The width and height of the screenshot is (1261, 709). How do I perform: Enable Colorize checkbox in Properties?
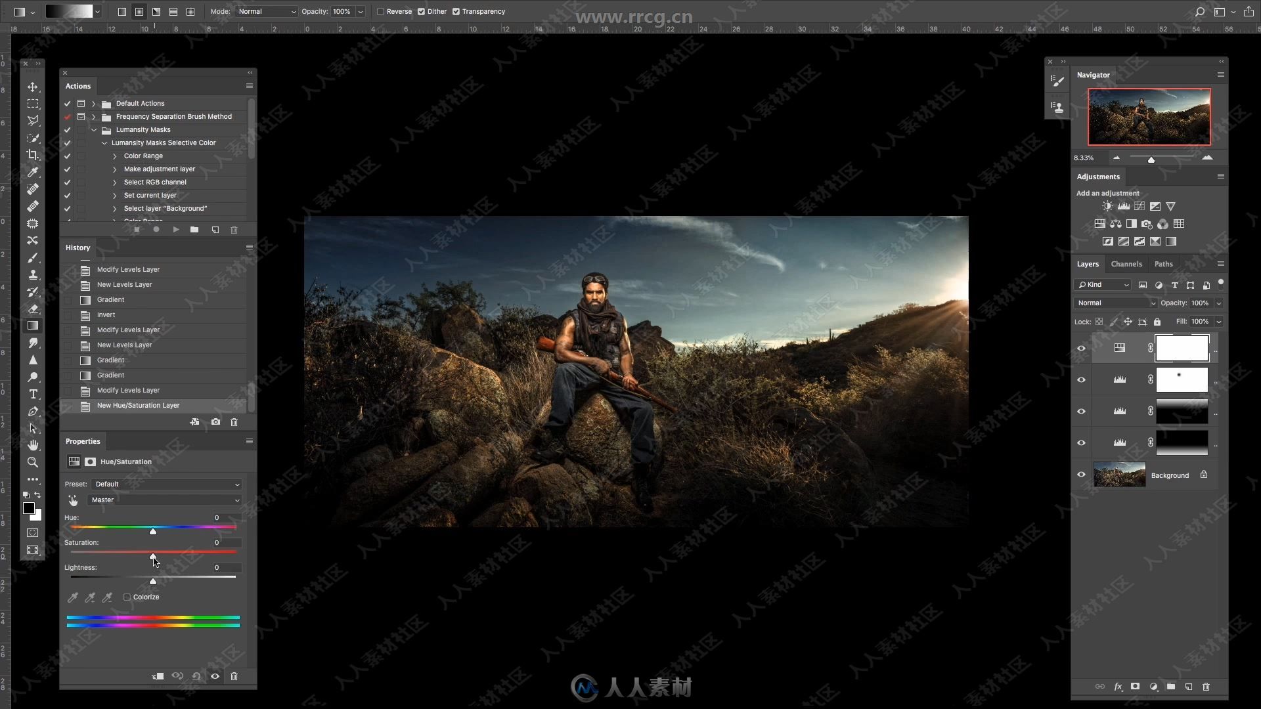tap(127, 597)
